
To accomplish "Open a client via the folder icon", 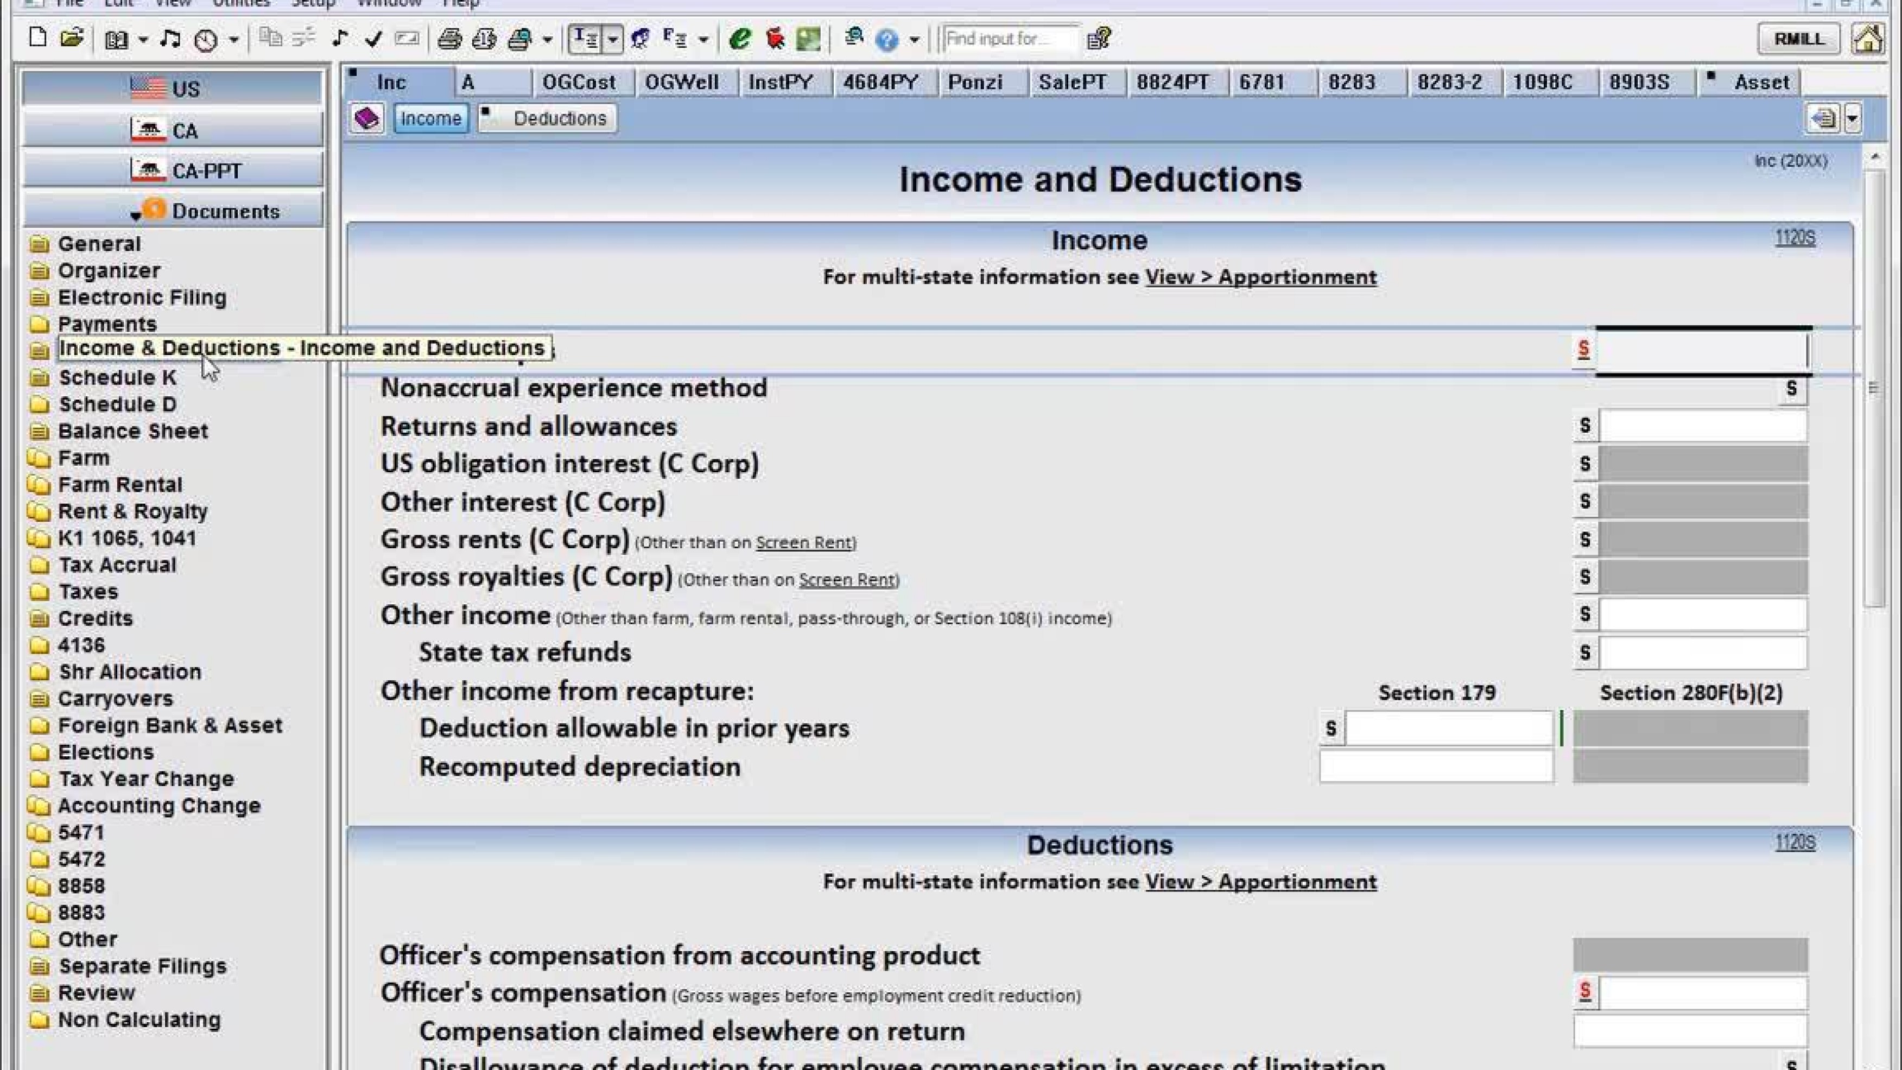I will coord(72,37).
